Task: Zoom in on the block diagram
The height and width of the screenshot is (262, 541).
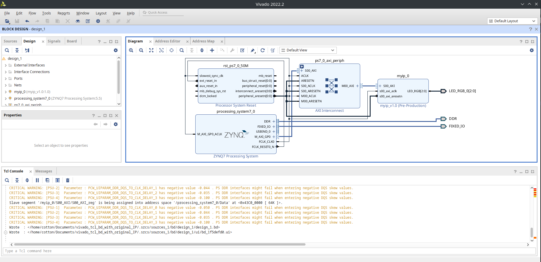Action: click(x=131, y=50)
